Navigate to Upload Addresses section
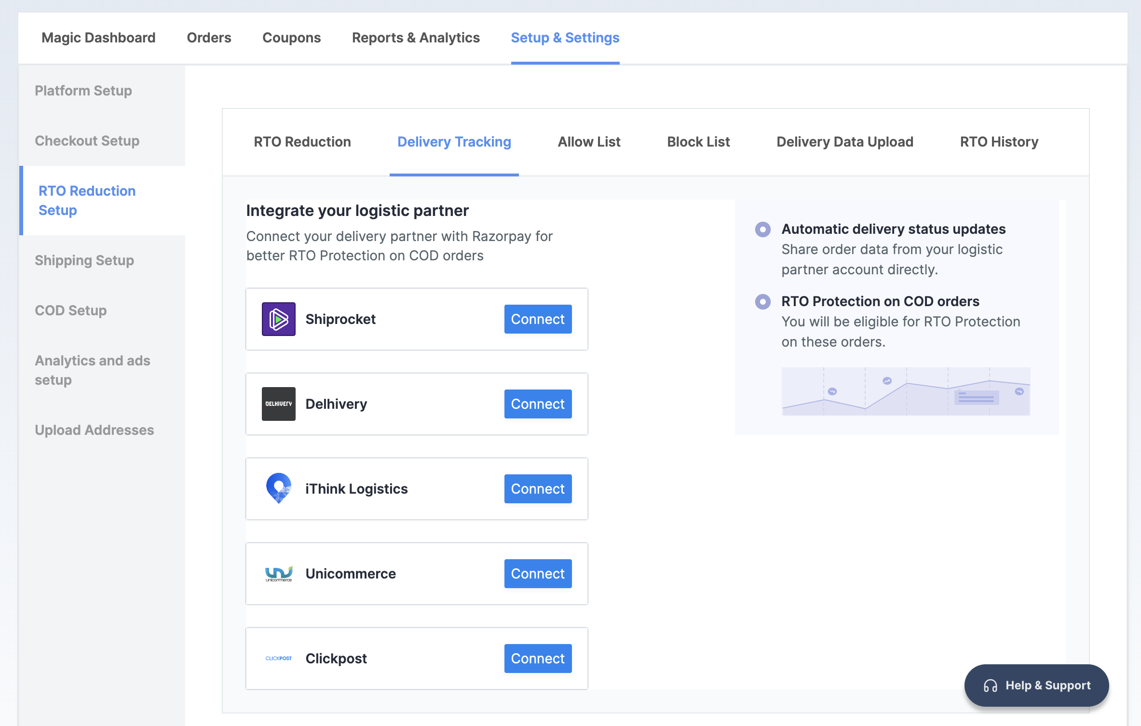This screenshot has height=726, width=1141. (x=94, y=429)
